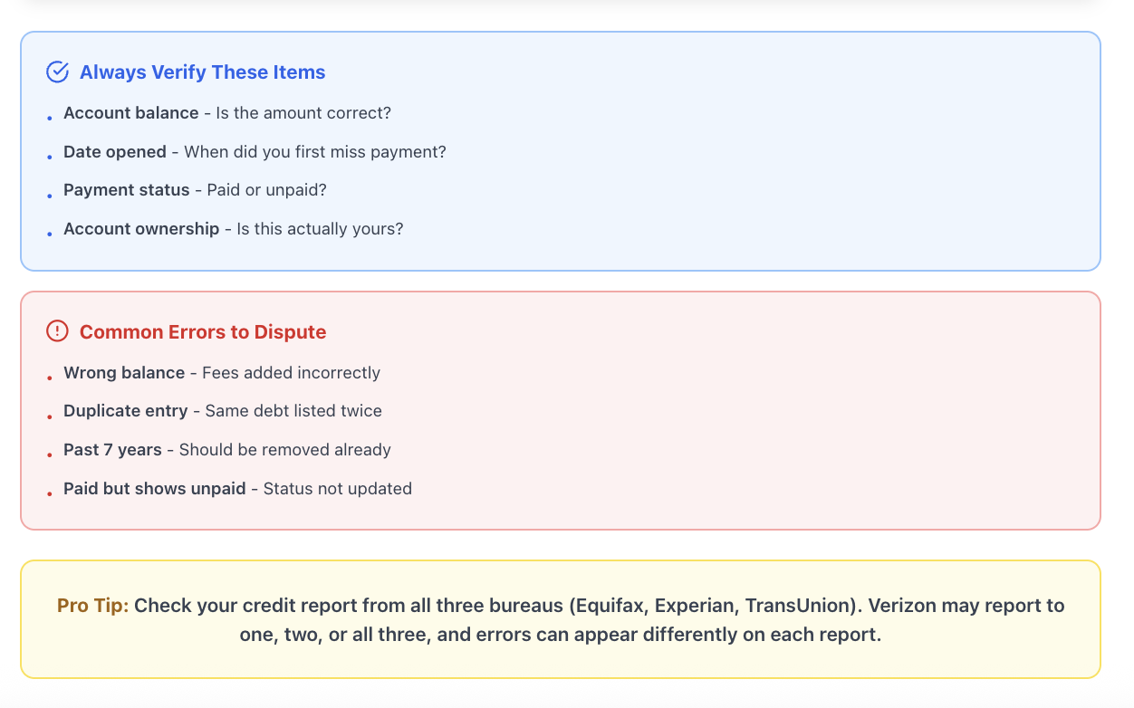Click 'Is this actually yours?' text

[x=320, y=229]
